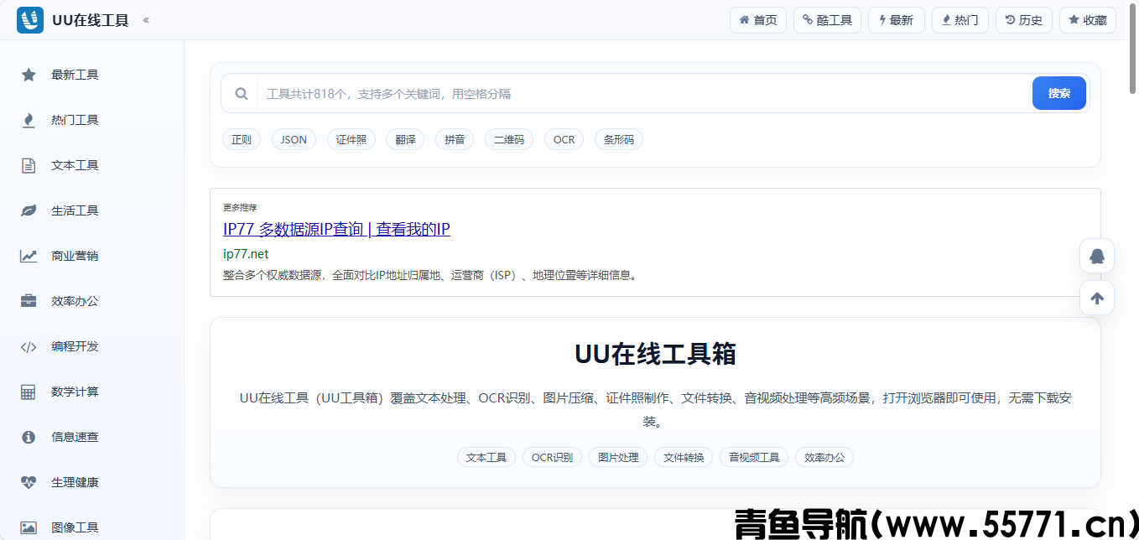This screenshot has width=1139, height=540.
Task: Choose the 正则 keyword tag
Action: point(242,139)
